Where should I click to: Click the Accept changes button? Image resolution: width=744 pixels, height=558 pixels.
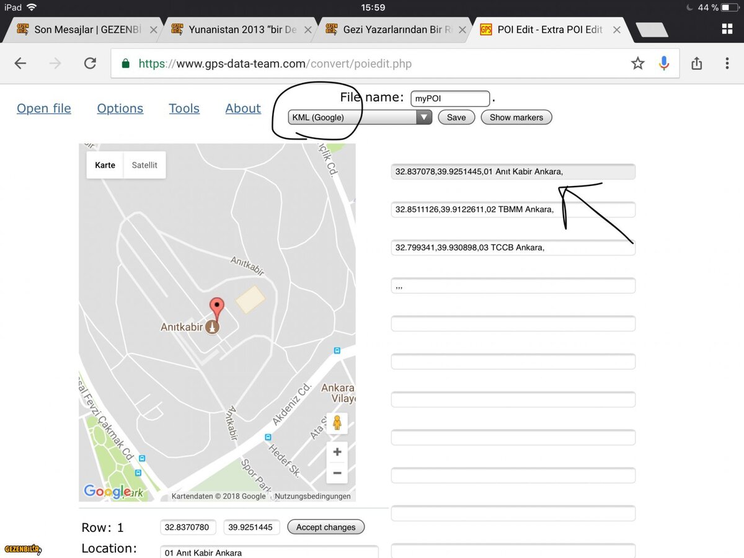pyautogui.click(x=325, y=527)
